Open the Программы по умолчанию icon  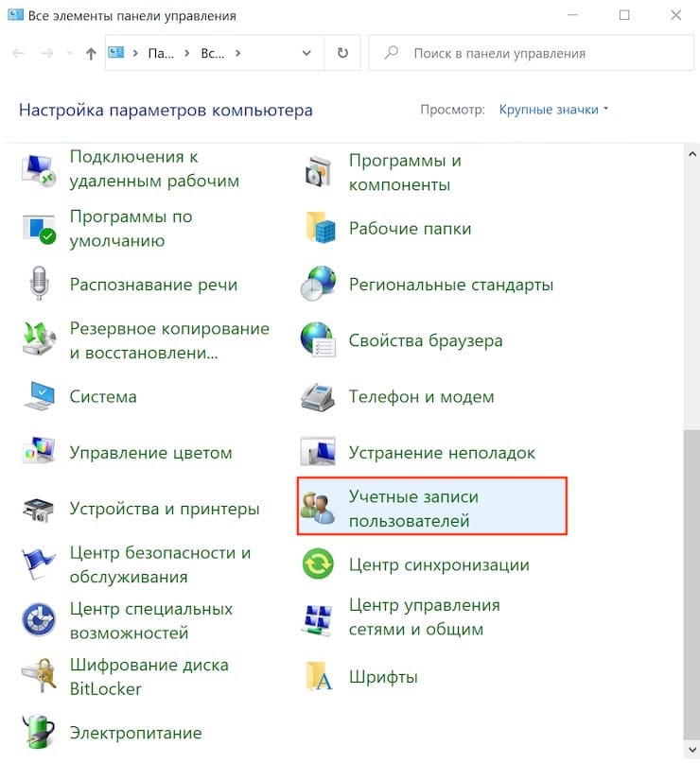[39, 228]
